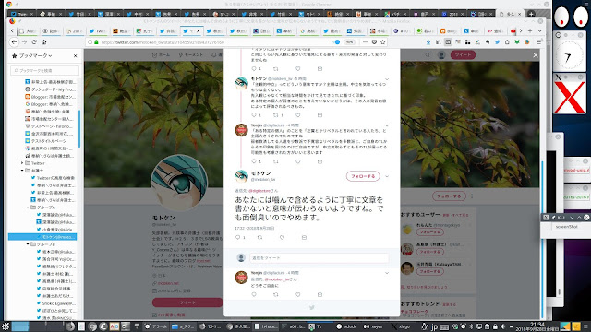591x332 pixels.
Task: Open the Firefox home page
Action: tap(44, 42)
